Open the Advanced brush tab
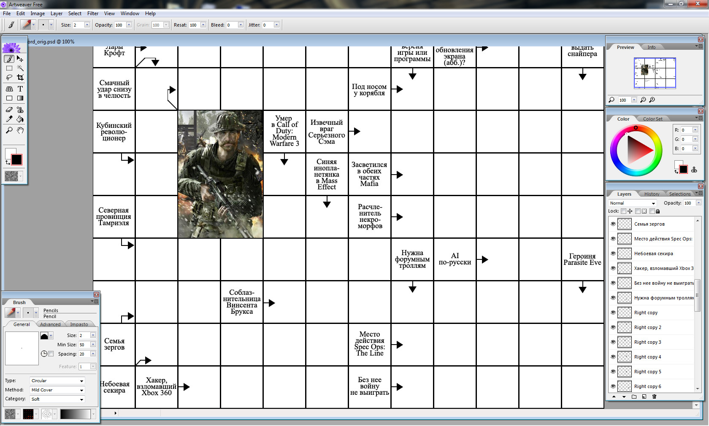709x426 pixels. point(50,324)
